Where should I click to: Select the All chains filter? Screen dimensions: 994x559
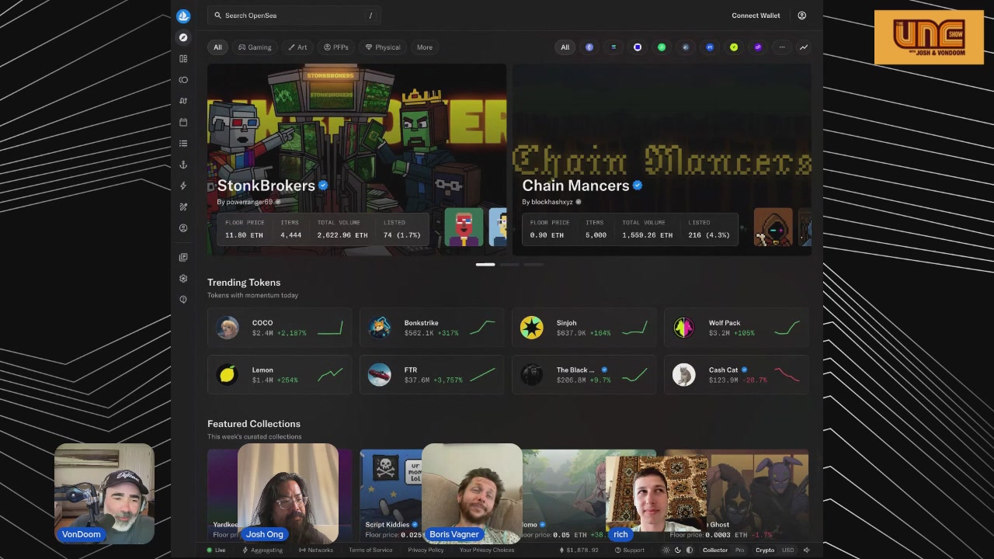point(565,47)
